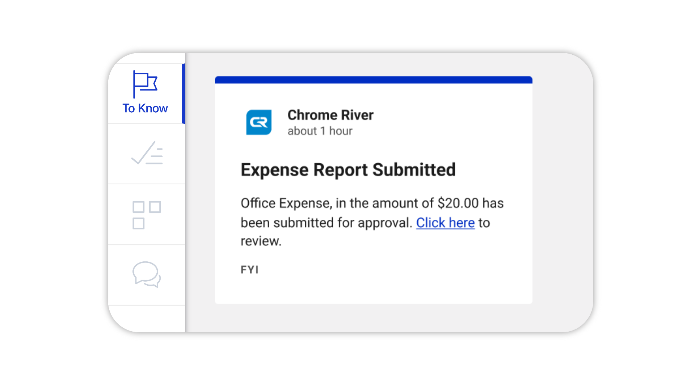The image size is (695, 391).
Task: Select the 'Expense Report Submitted' heading
Action: coord(348,170)
